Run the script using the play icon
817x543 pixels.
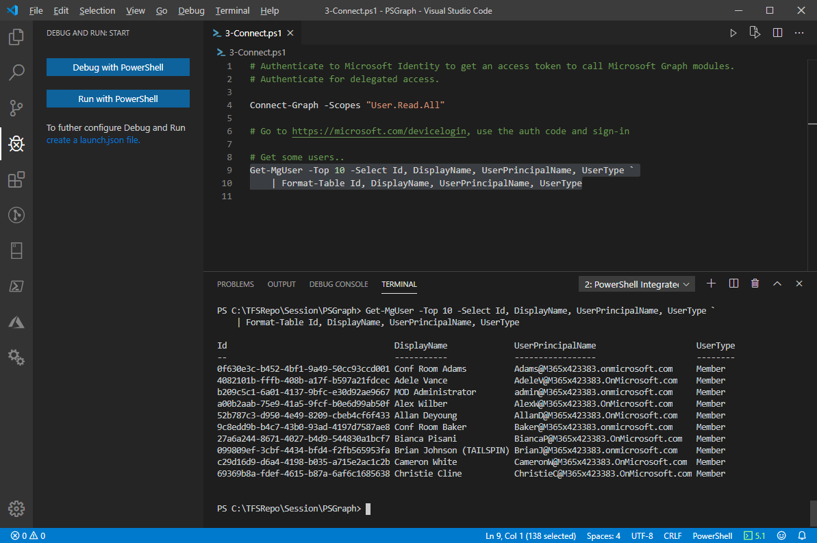(733, 32)
